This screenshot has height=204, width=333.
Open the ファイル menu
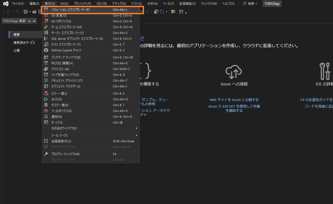pyautogui.click(x=18, y=4)
